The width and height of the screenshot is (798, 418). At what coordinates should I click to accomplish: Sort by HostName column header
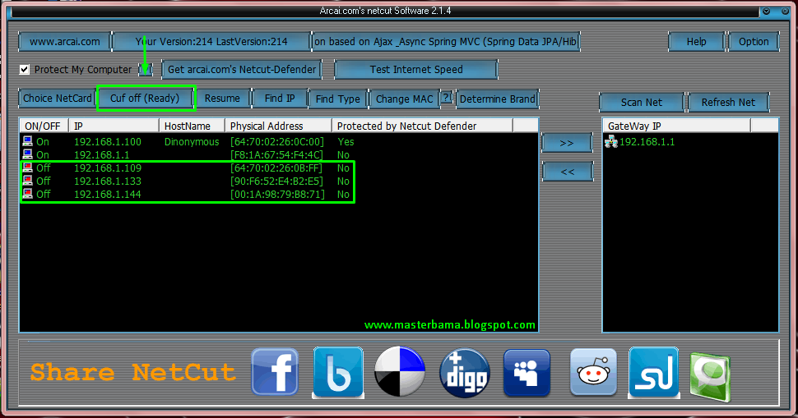[x=192, y=126]
